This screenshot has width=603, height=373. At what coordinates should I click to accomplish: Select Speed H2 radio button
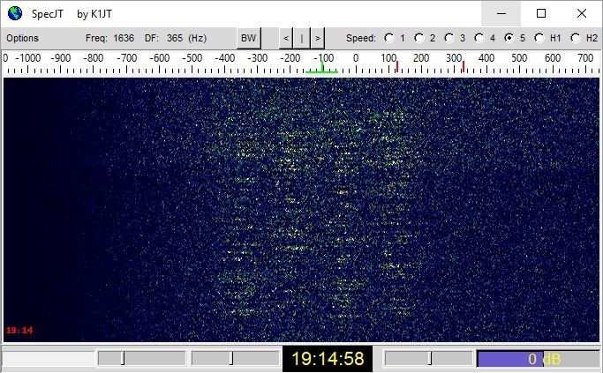(576, 38)
